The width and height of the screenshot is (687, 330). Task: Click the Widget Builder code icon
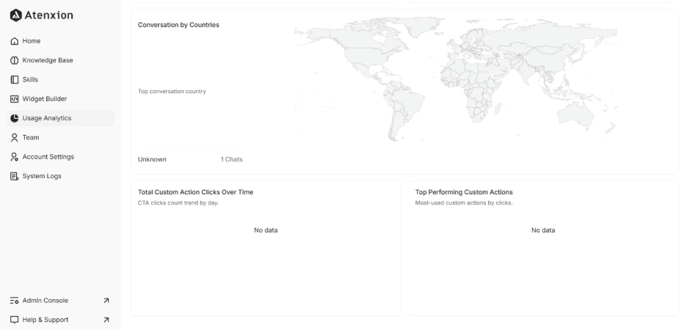[15, 99]
